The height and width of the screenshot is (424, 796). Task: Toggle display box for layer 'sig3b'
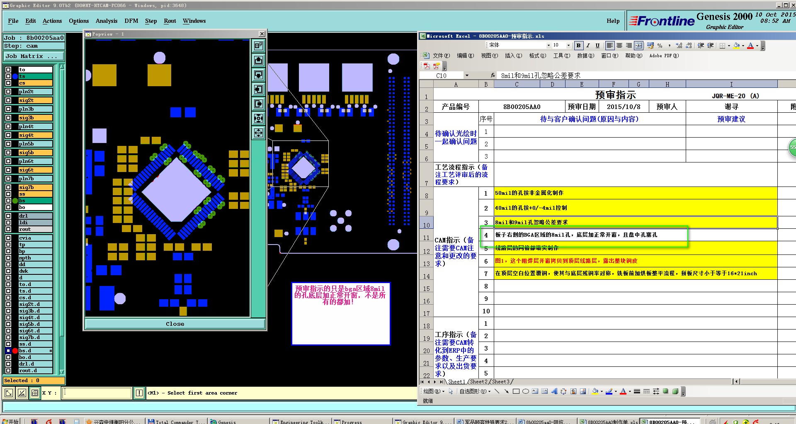click(x=8, y=118)
